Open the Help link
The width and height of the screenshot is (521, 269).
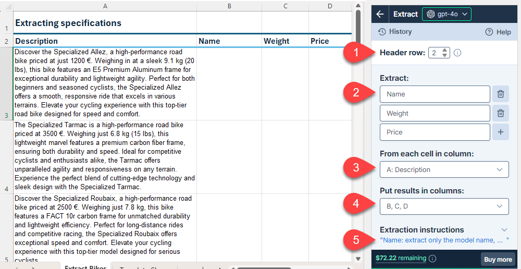tap(498, 32)
